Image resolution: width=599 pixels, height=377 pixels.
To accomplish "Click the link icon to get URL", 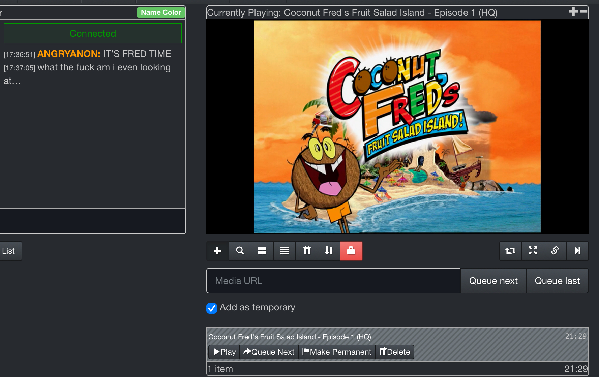I will click(x=555, y=251).
